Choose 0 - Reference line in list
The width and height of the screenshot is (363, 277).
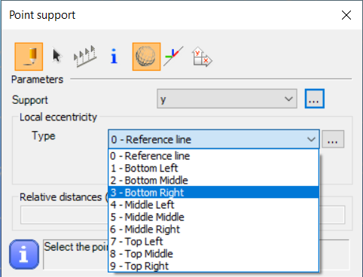click(x=214, y=156)
